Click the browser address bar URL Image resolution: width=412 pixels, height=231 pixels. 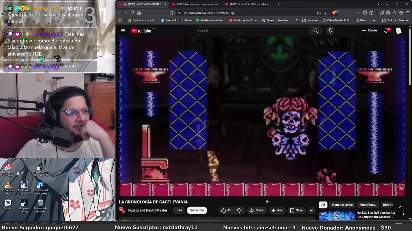coord(209,13)
